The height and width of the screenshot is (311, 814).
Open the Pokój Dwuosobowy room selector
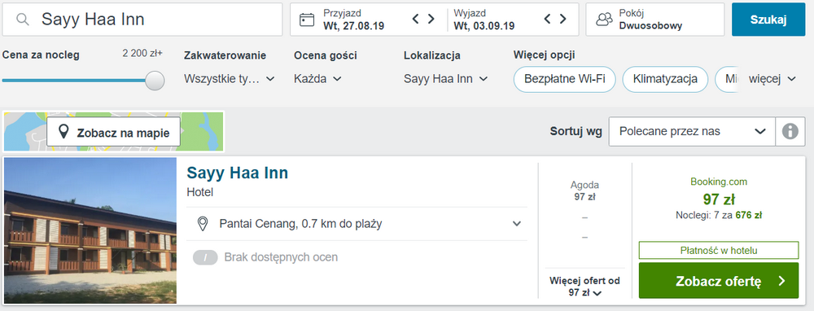(654, 20)
